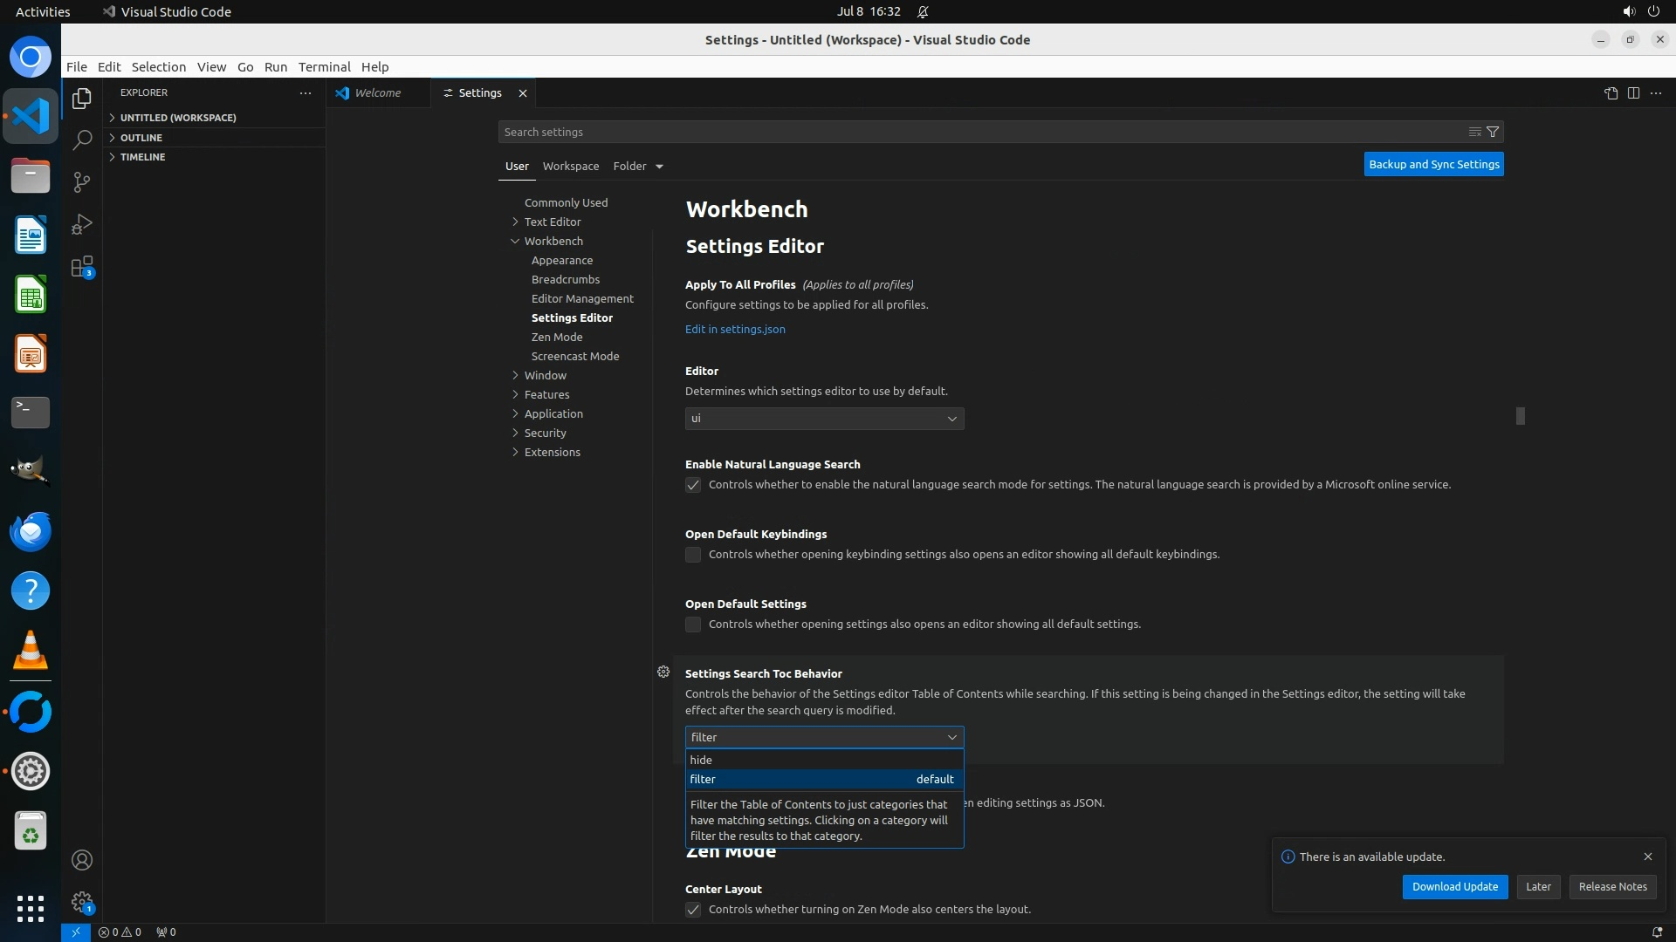Click the split editor right icon
Screen dimensions: 1676x942
click(x=1633, y=93)
